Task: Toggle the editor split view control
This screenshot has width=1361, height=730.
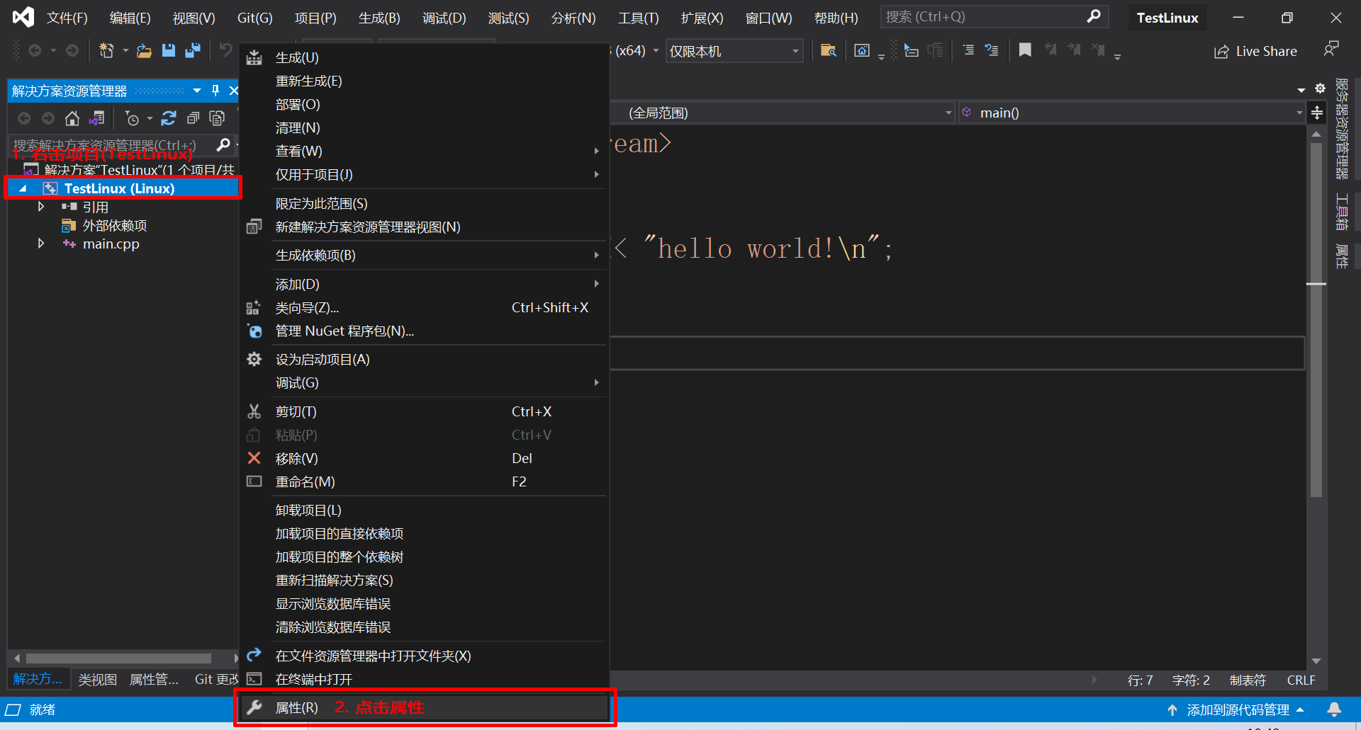Action: [1316, 112]
